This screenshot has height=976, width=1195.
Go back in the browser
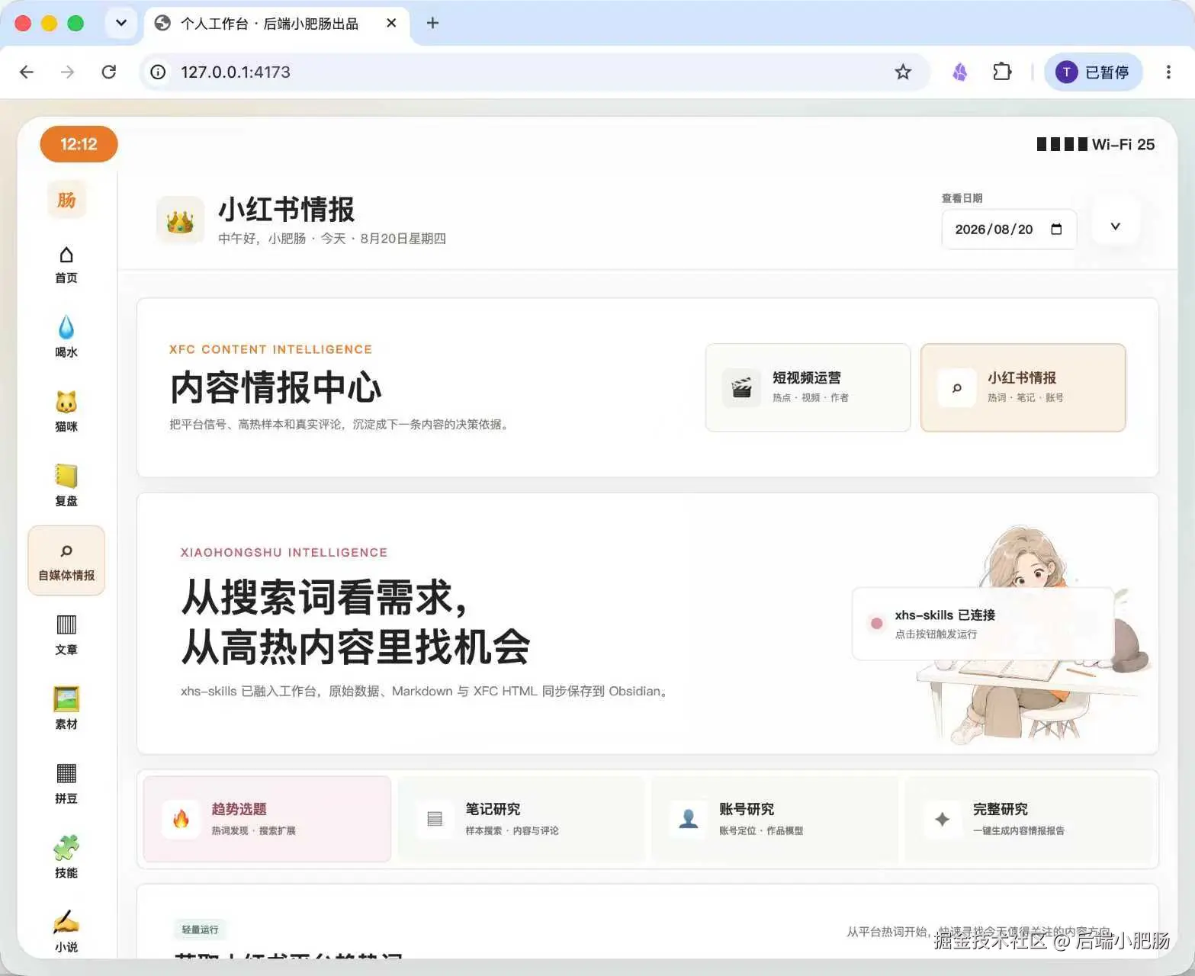tap(27, 72)
